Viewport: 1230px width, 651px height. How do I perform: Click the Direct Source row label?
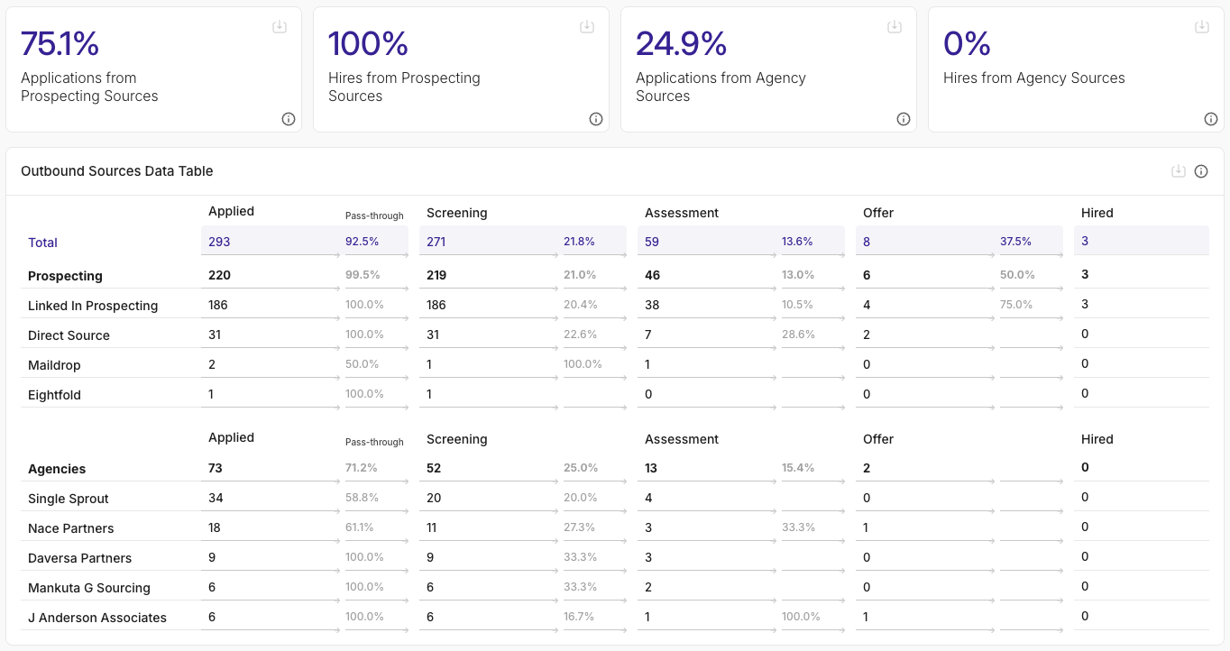tap(69, 335)
